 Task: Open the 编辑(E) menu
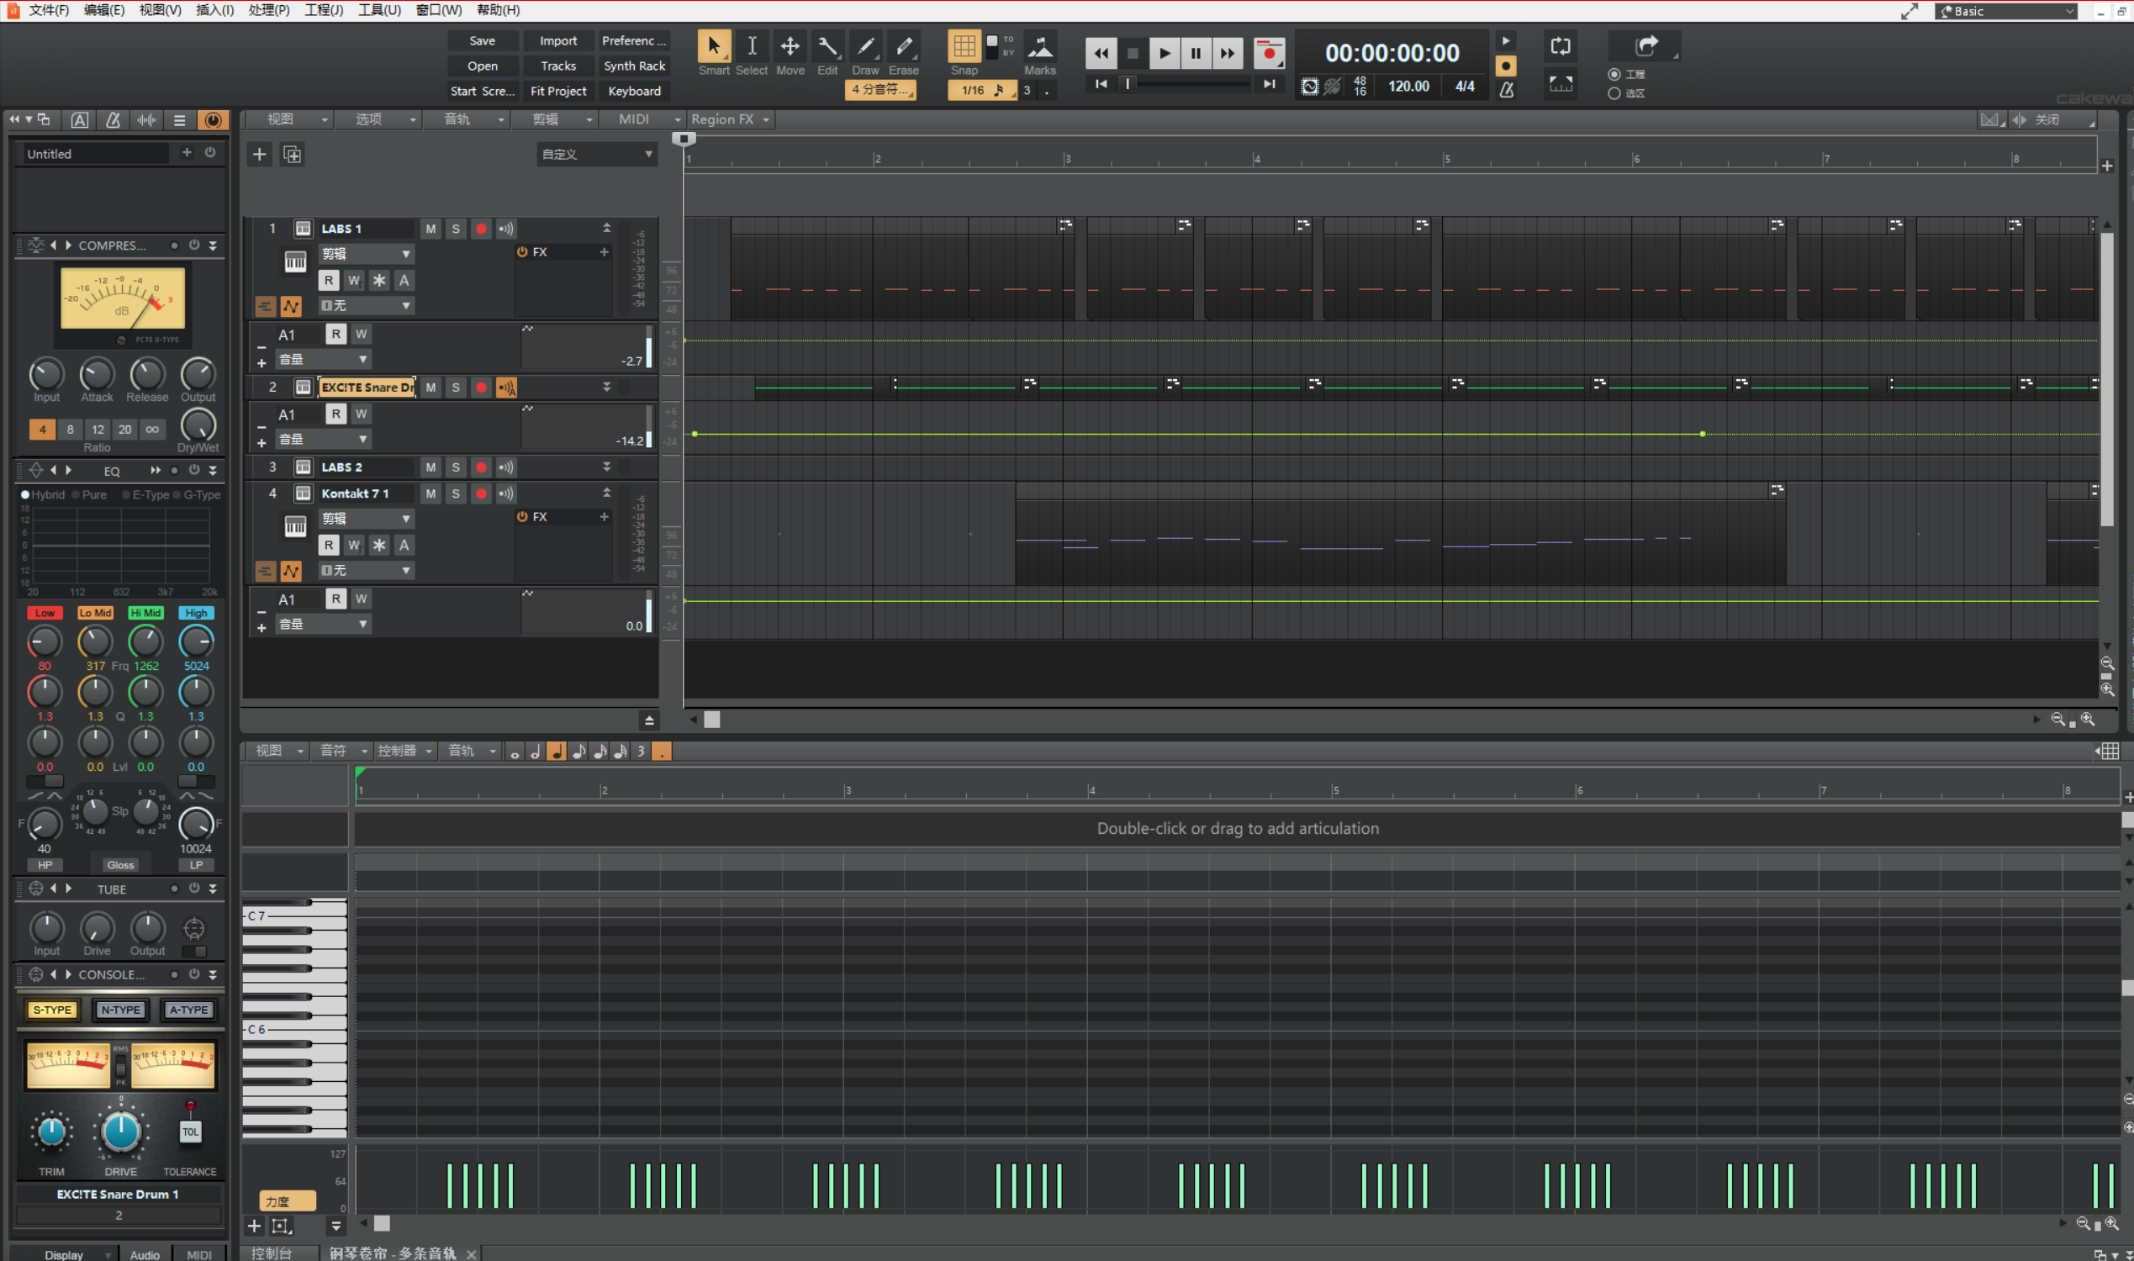[104, 10]
